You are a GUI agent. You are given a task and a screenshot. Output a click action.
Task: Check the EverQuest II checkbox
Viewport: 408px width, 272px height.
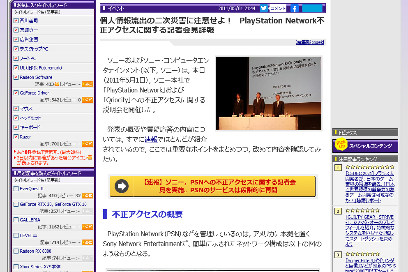click(x=16, y=189)
